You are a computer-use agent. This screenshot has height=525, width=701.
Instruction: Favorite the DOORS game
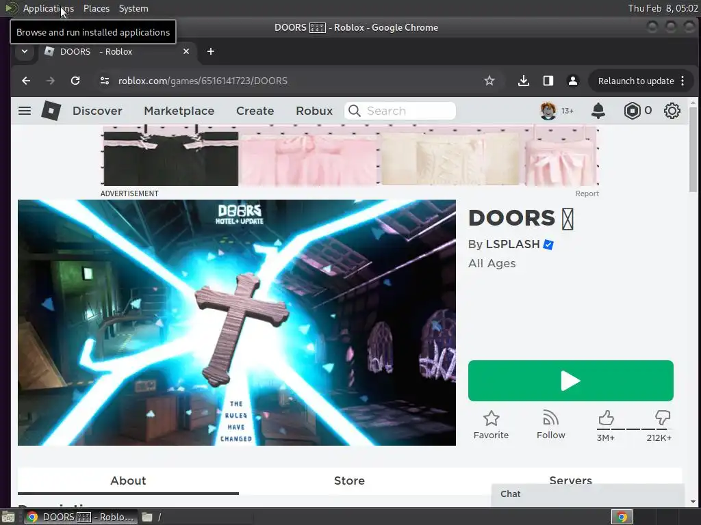pos(491,425)
